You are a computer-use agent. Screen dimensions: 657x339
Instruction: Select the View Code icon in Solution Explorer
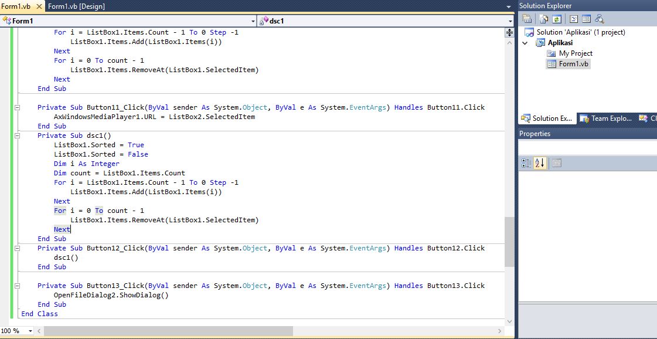[574, 19]
